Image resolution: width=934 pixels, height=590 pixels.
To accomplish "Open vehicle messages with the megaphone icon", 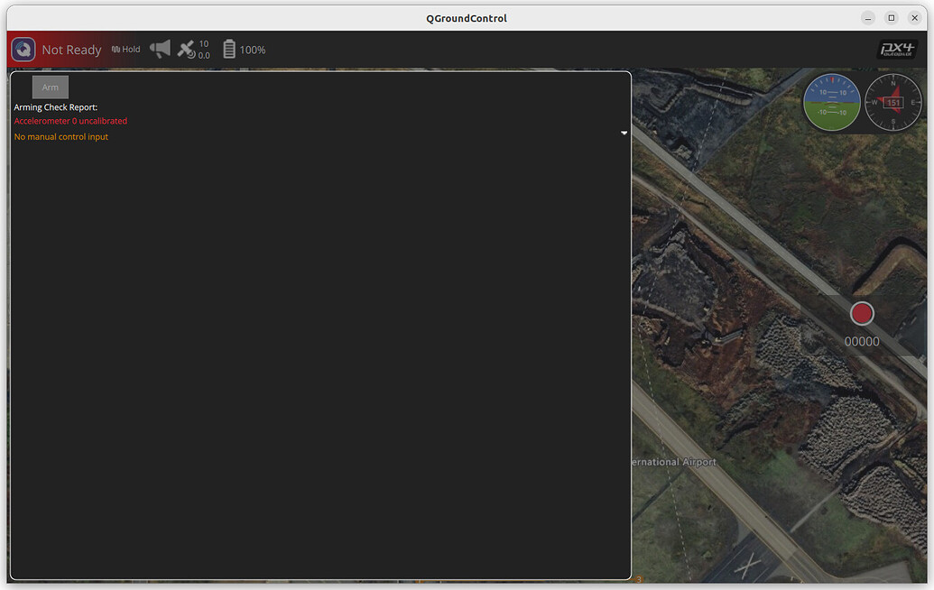I will (x=161, y=50).
